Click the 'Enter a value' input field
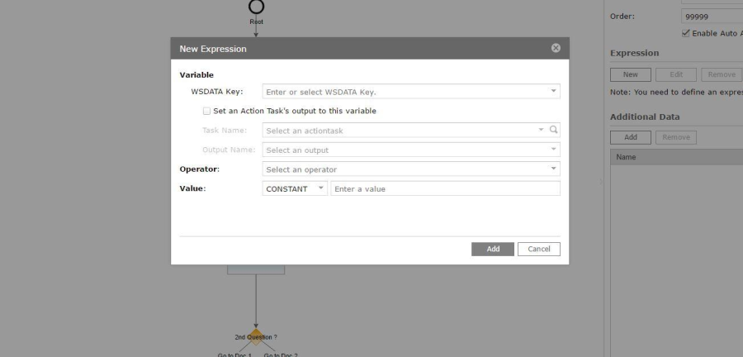Screen dimensions: 743x357 (x=444, y=188)
